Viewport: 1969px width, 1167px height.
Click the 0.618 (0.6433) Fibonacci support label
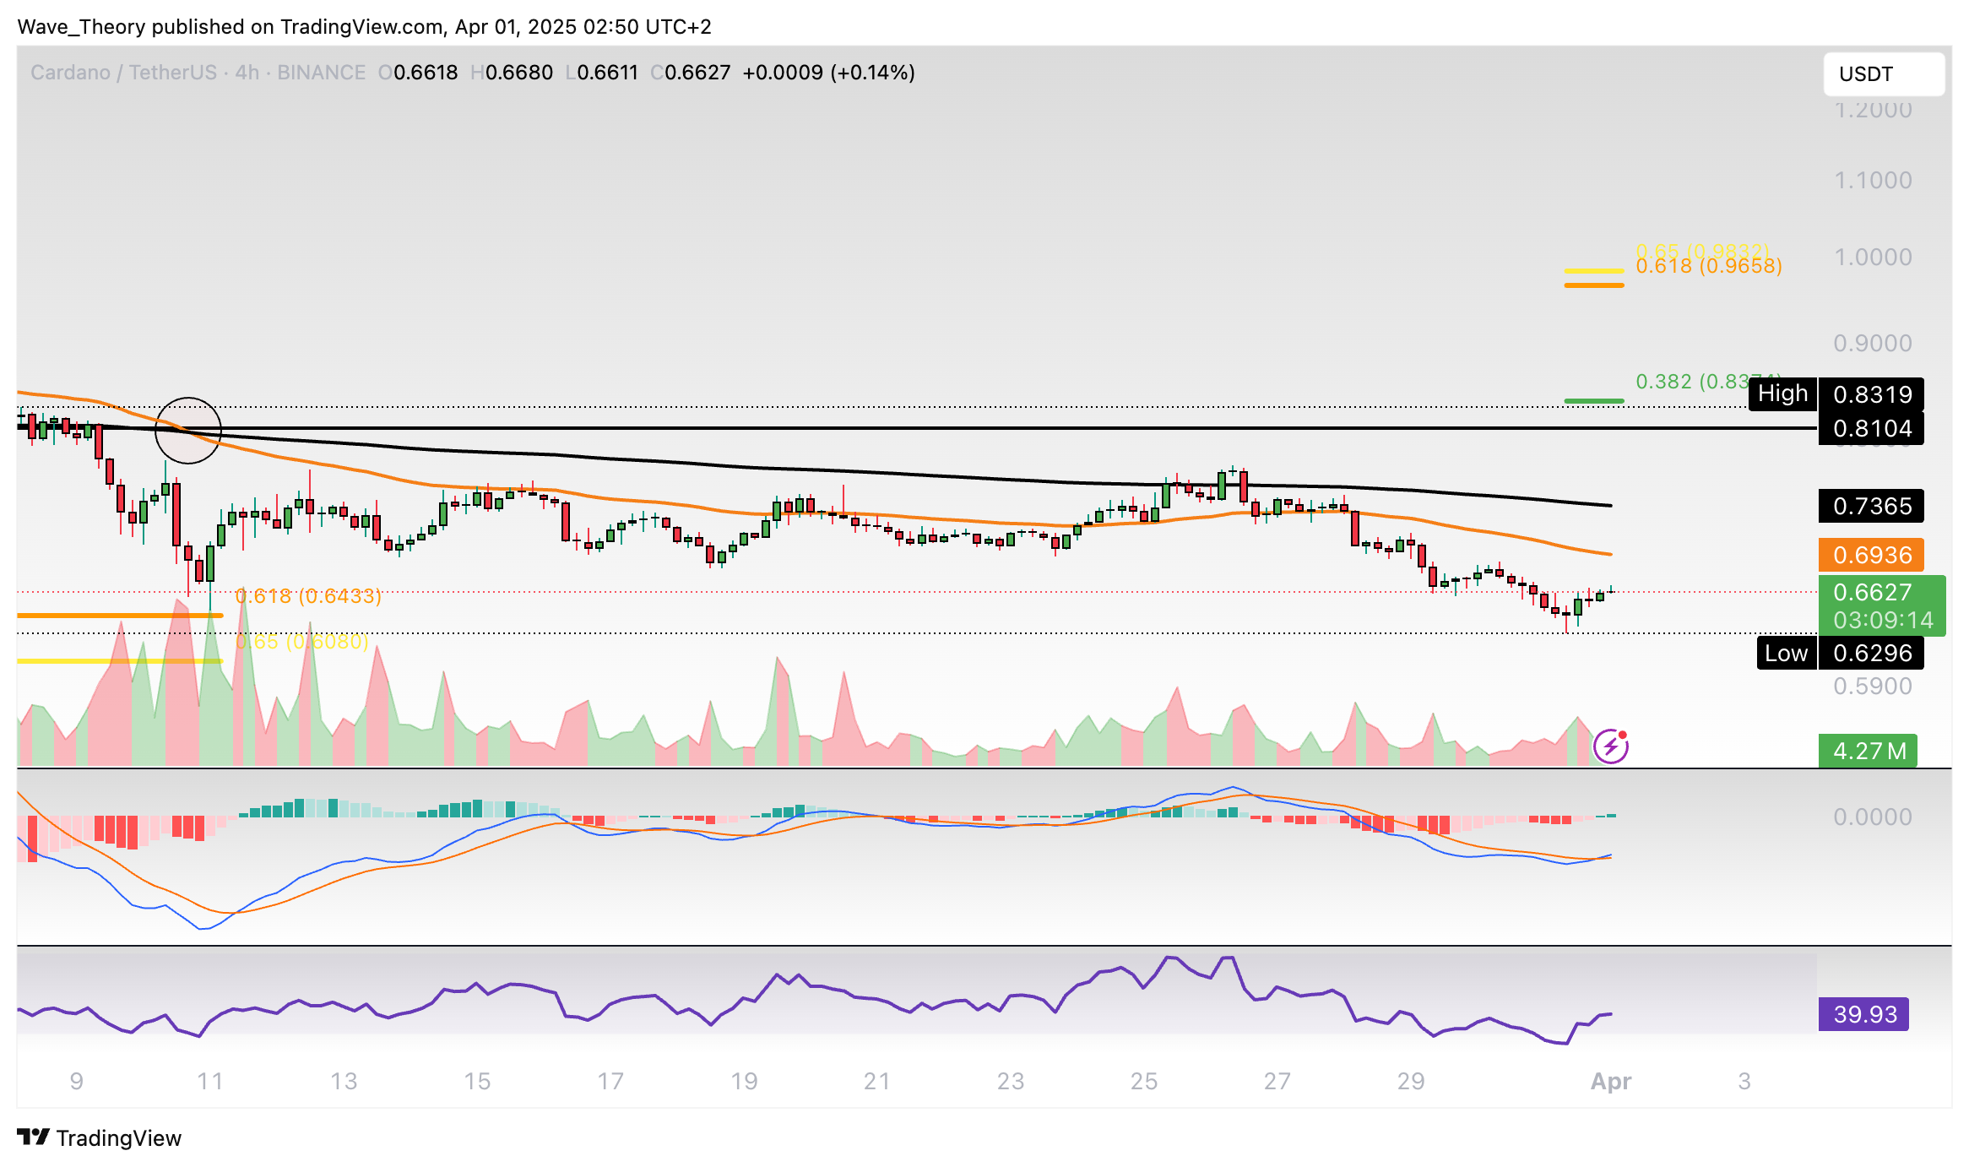click(x=307, y=596)
